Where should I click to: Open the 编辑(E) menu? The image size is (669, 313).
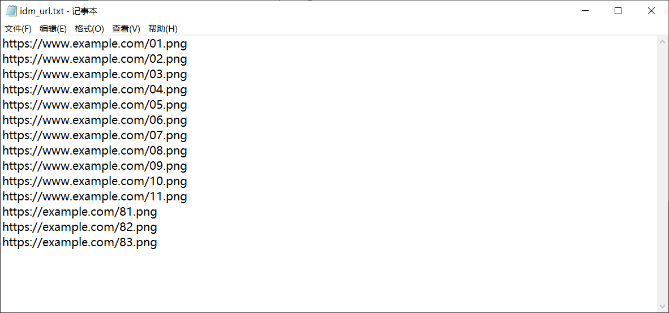click(53, 29)
